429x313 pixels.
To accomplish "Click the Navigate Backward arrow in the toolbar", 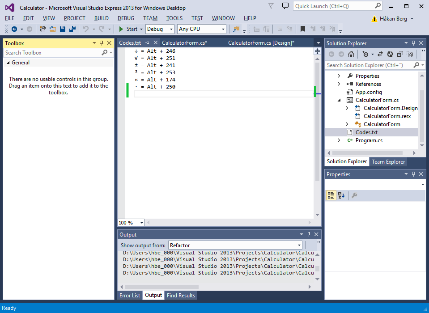I will click(14, 29).
